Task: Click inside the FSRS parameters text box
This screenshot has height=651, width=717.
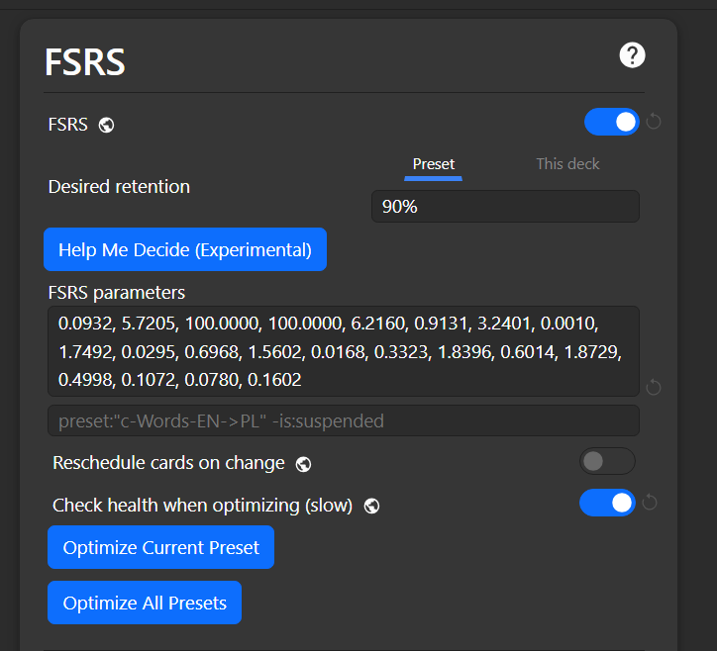Action: 344,351
